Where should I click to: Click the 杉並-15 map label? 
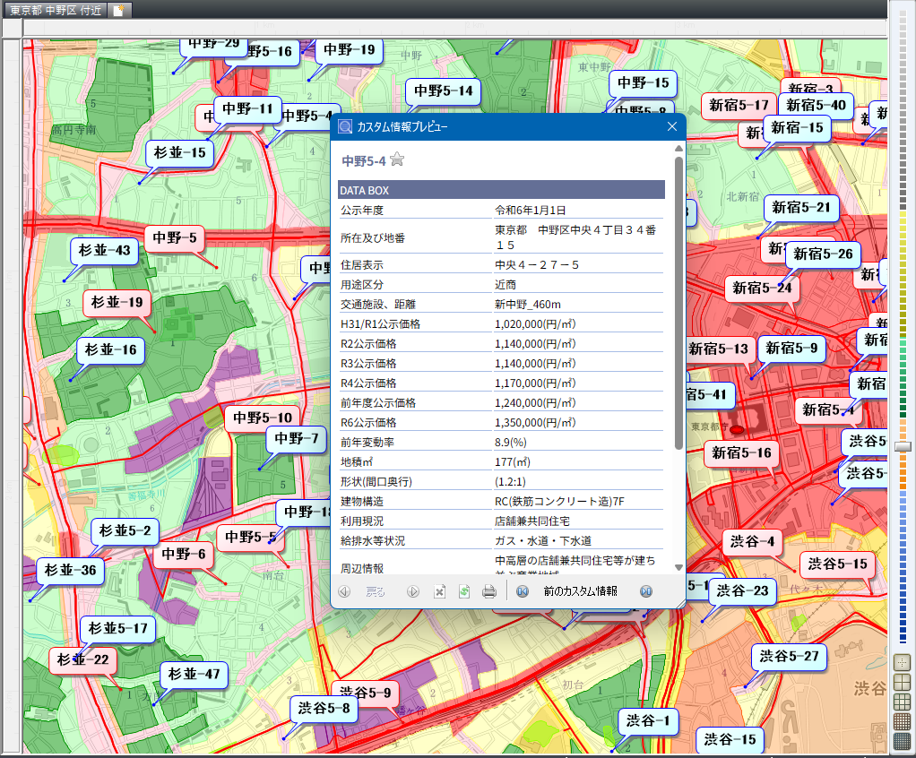(x=180, y=153)
